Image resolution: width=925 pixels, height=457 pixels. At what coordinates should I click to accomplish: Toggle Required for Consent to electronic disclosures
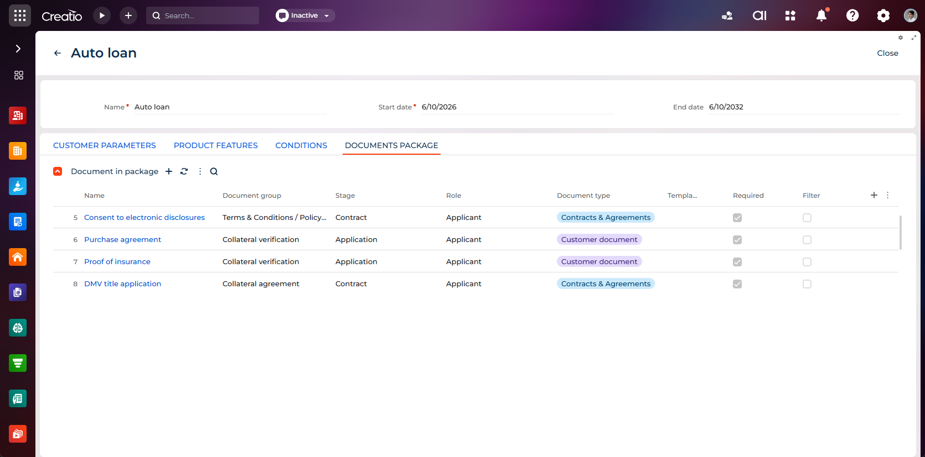tap(737, 218)
